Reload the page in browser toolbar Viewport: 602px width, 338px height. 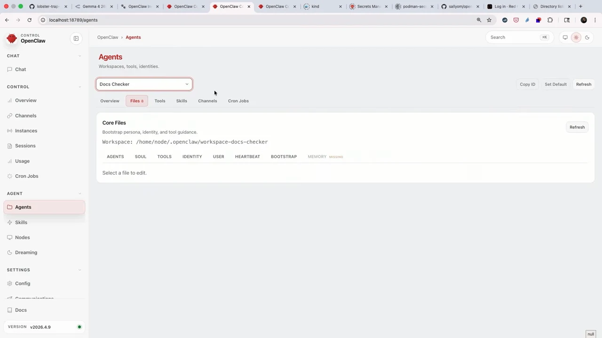pyautogui.click(x=29, y=20)
